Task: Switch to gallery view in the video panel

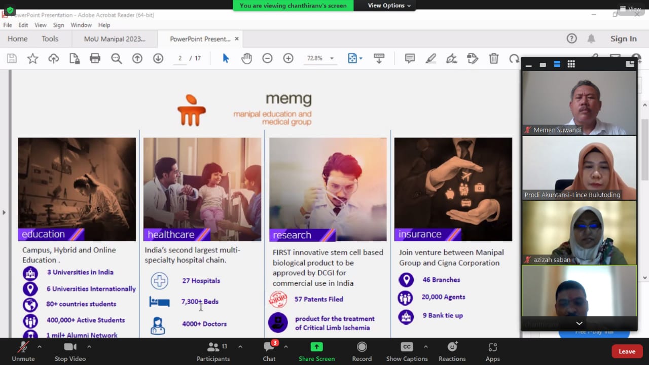Action: [x=571, y=64]
